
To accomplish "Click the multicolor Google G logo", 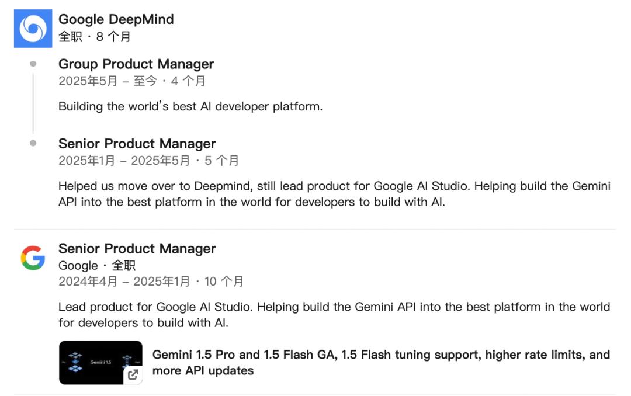I will (33, 258).
